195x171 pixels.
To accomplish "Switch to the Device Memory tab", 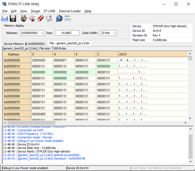I will coord(24,44).
